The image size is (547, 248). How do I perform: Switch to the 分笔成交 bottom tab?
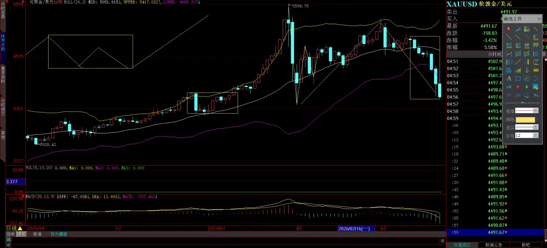(462, 245)
